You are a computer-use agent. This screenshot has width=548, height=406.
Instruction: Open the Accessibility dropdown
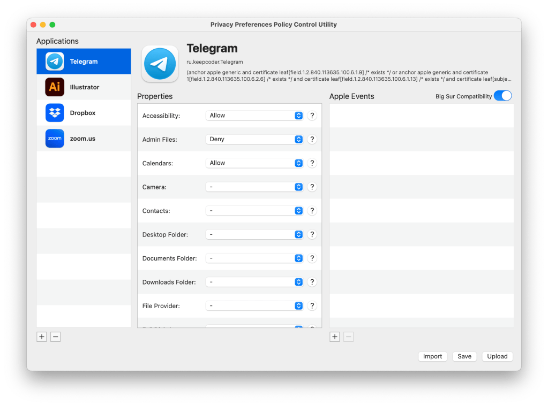[254, 116]
